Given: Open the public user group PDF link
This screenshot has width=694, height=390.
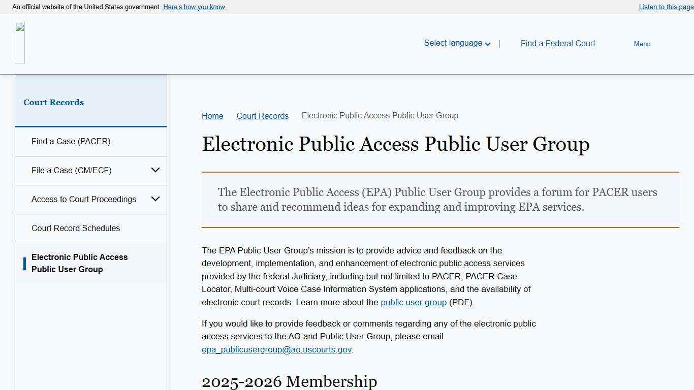Looking at the screenshot, I should point(414,302).
